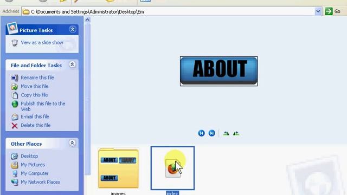The height and width of the screenshot is (195, 347).
Task: Click the Picture Tasks header icon
Action: (12, 28)
